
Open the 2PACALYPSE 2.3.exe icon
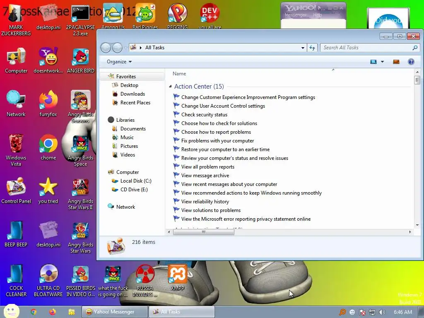point(81,19)
